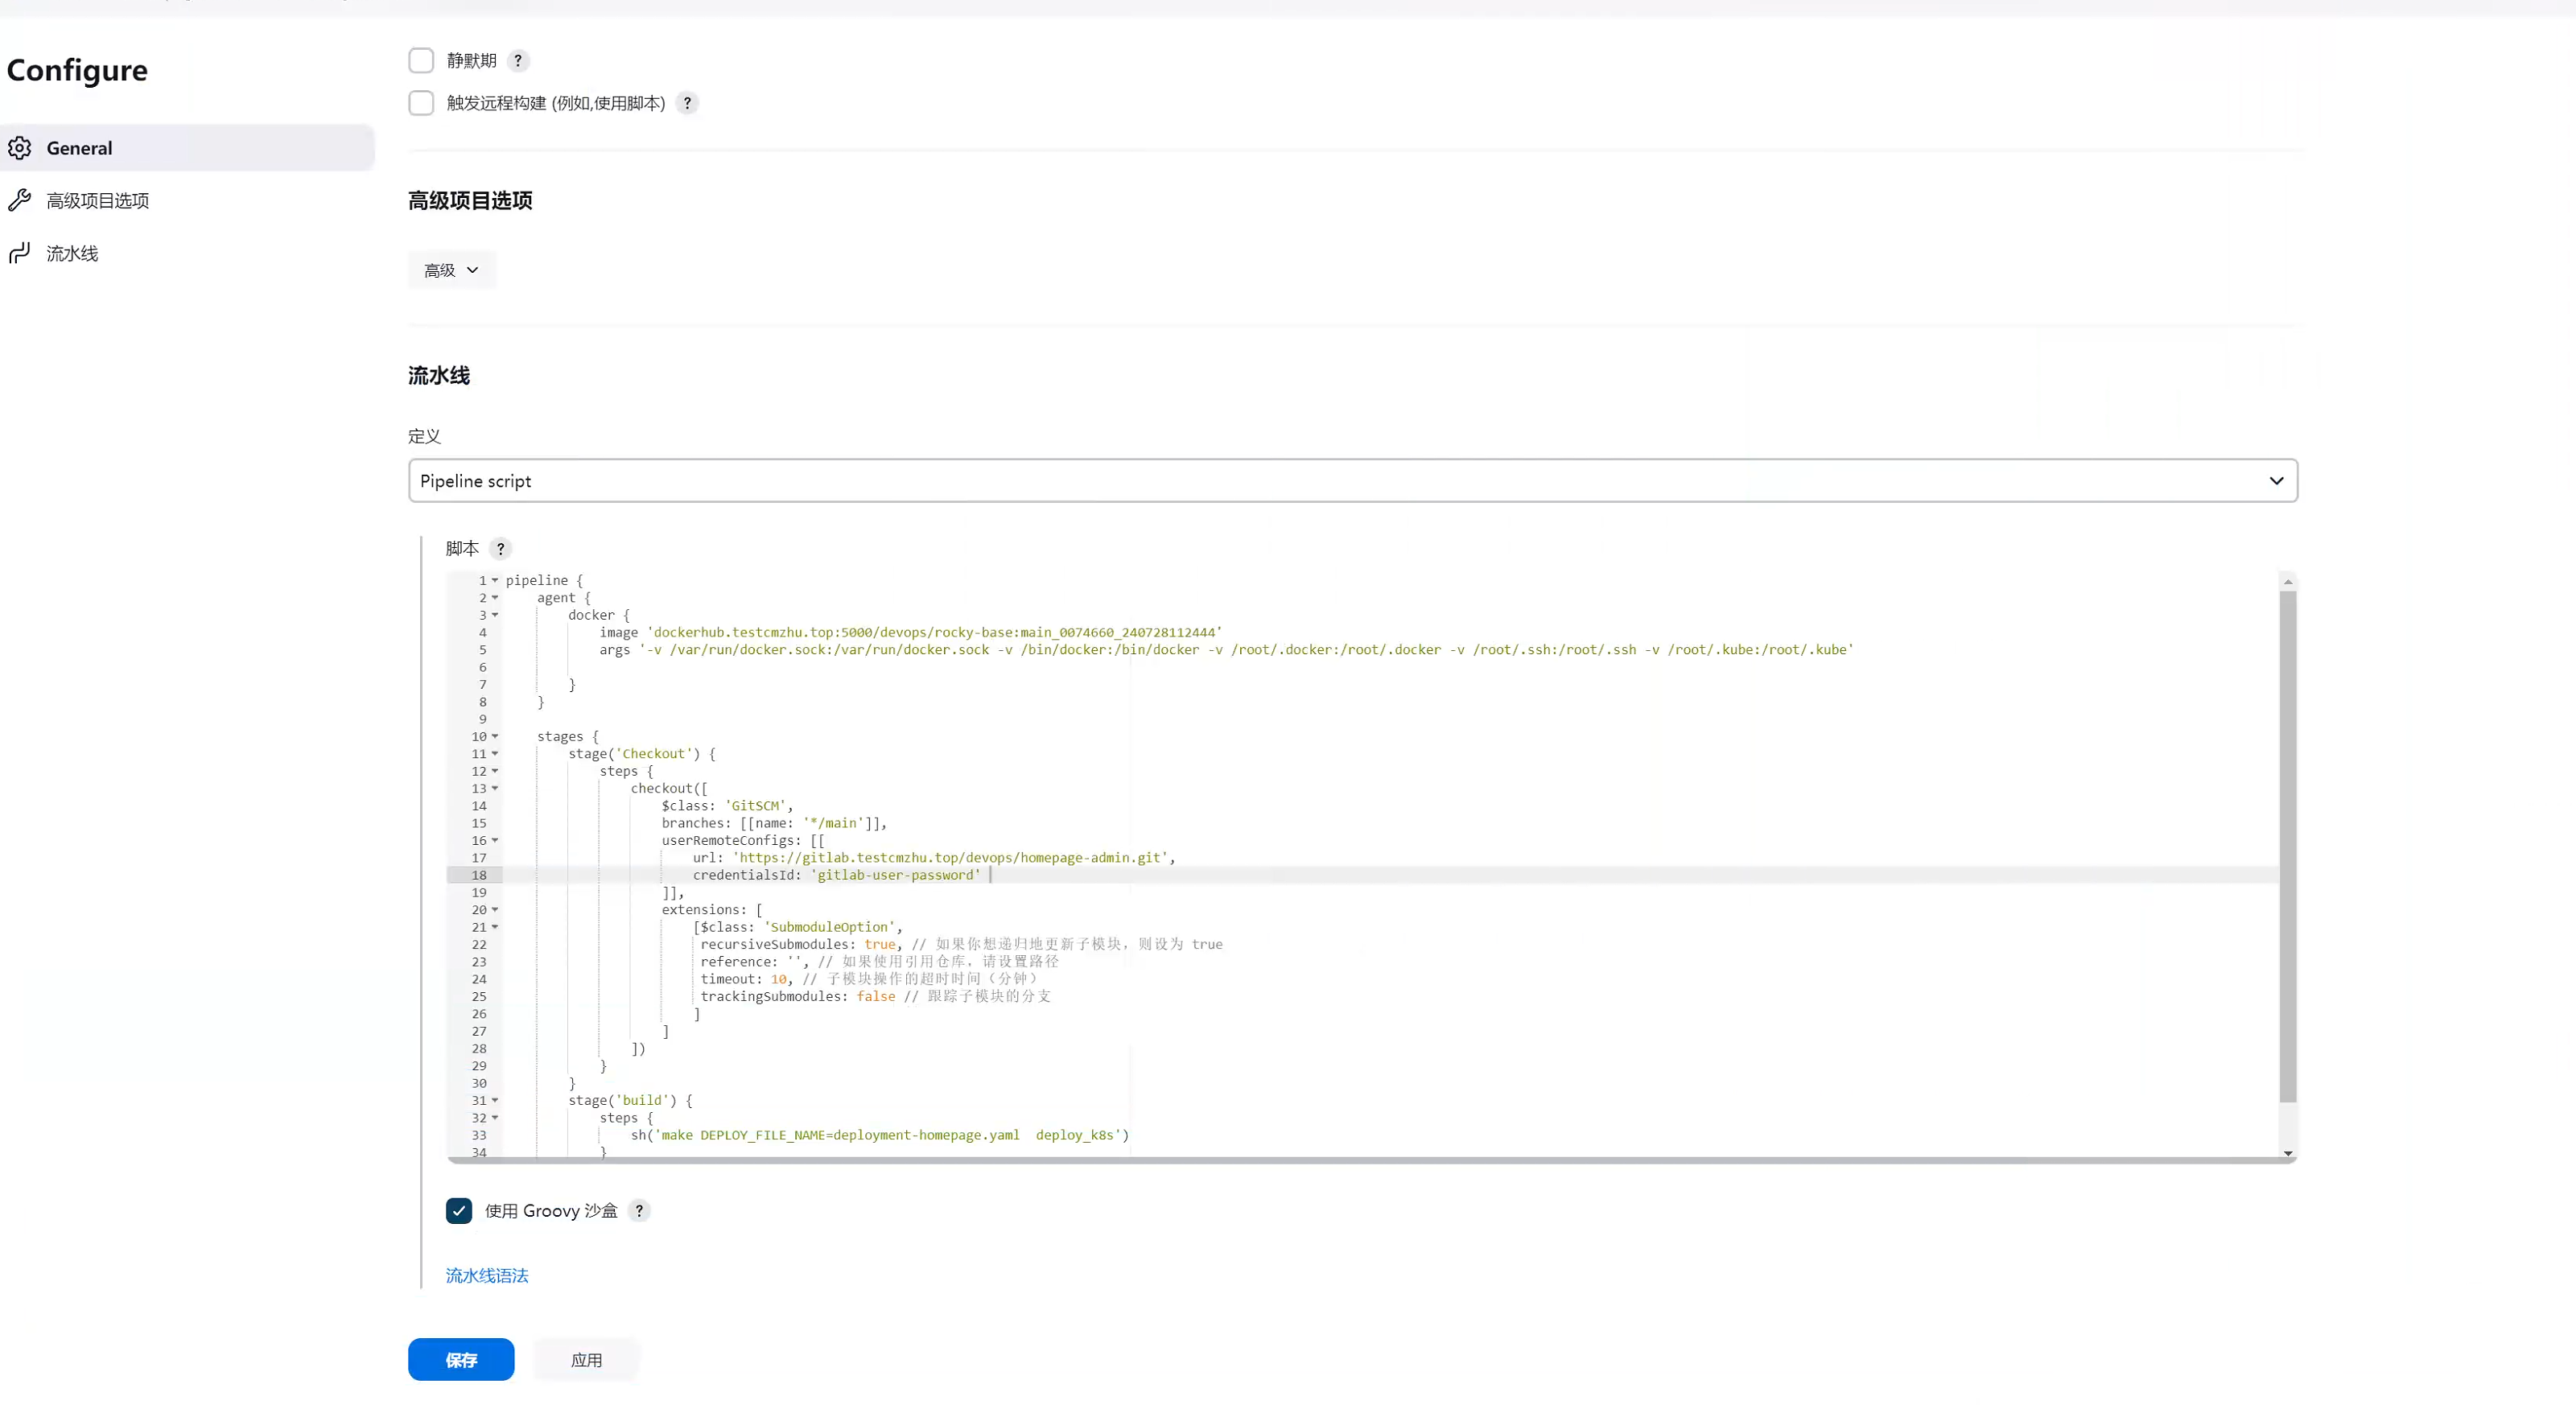Click the General gear icon in sidebar
This screenshot has height=1405, width=2576.
click(x=20, y=148)
